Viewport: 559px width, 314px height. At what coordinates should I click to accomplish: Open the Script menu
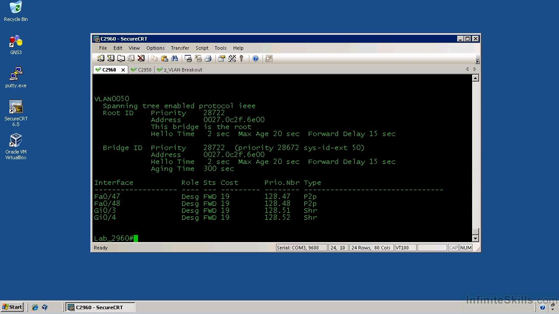(202, 48)
